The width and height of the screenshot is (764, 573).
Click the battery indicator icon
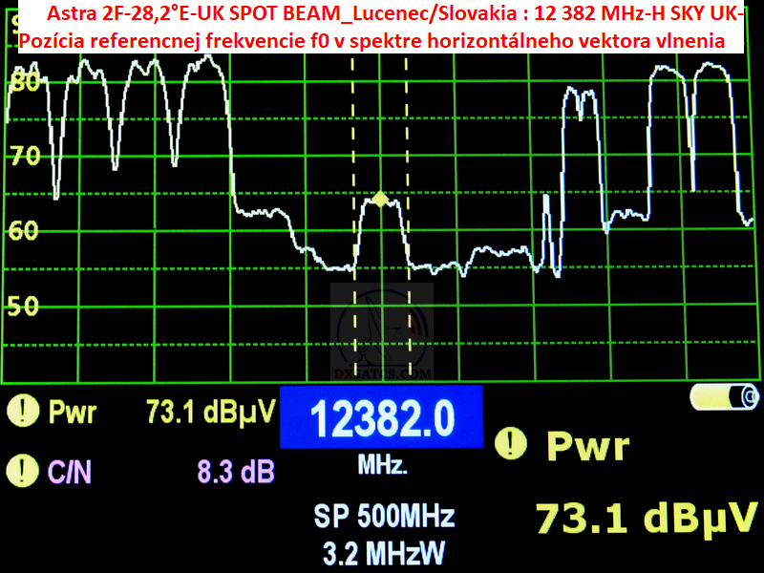coord(727,396)
